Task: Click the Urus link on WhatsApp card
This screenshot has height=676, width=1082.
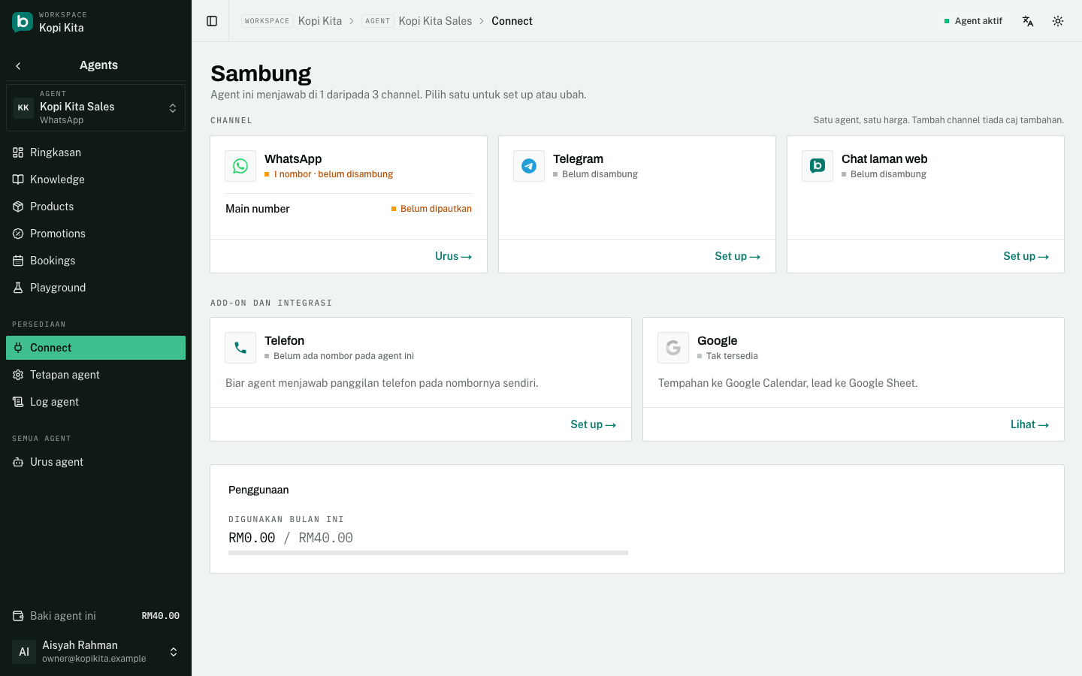Action: point(453,256)
